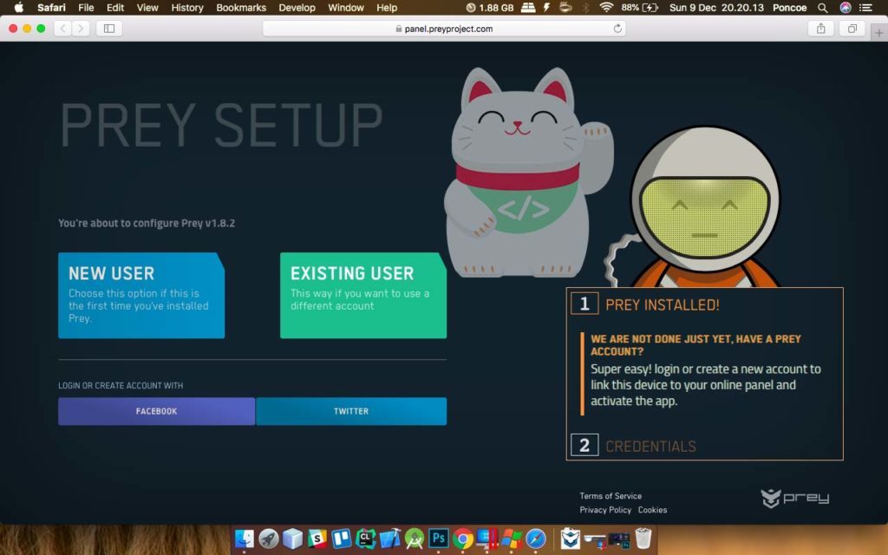Open the Windows flag app in Dock
Image resolution: width=888 pixels, height=555 pixels.
[512, 539]
